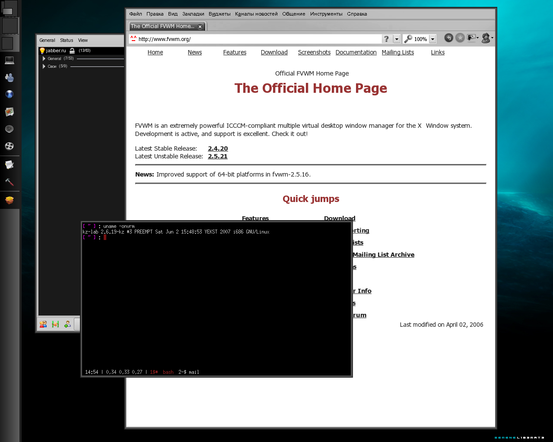Open the Links navigation link
This screenshot has height=442, width=553.
click(438, 52)
